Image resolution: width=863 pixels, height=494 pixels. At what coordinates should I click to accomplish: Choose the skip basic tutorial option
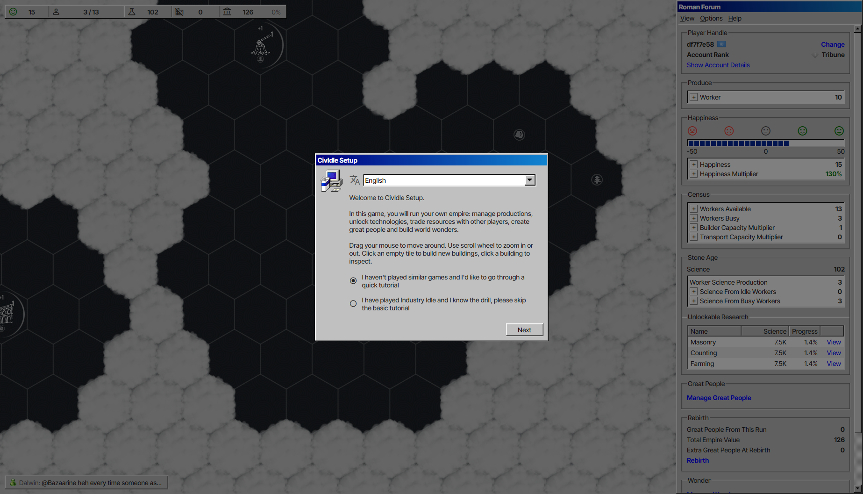(353, 304)
